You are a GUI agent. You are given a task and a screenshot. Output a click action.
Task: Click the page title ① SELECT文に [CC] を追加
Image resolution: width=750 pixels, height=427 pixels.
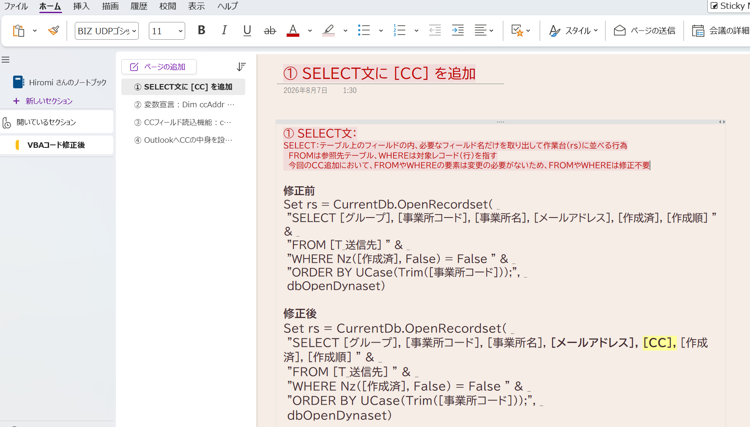tap(379, 73)
